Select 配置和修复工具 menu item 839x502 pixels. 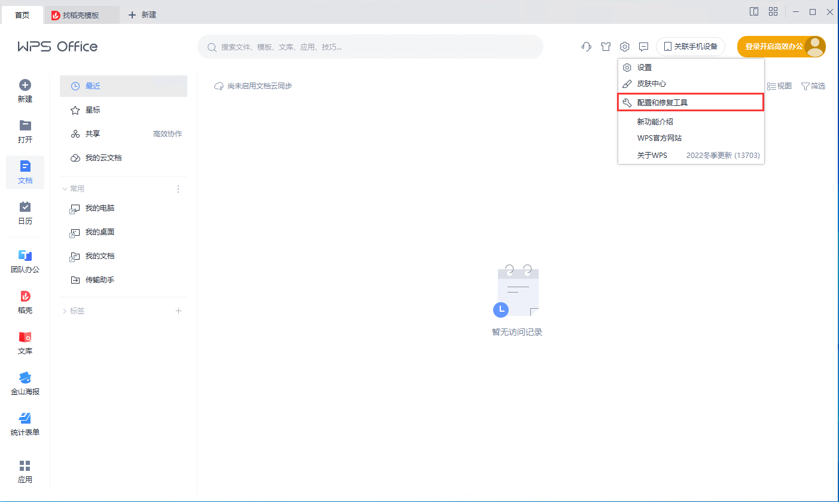click(x=691, y=103)
